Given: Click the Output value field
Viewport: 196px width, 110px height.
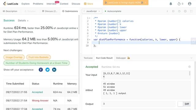Looking at the screenshot, I should point(138,104).
